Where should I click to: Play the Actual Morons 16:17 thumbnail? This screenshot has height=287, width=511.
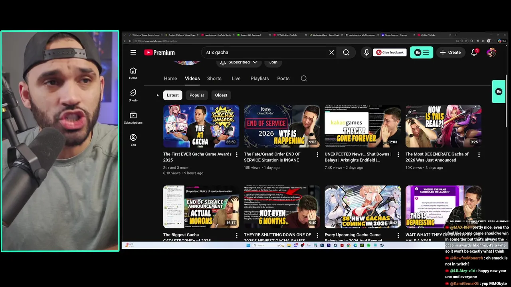click(201, 207)
